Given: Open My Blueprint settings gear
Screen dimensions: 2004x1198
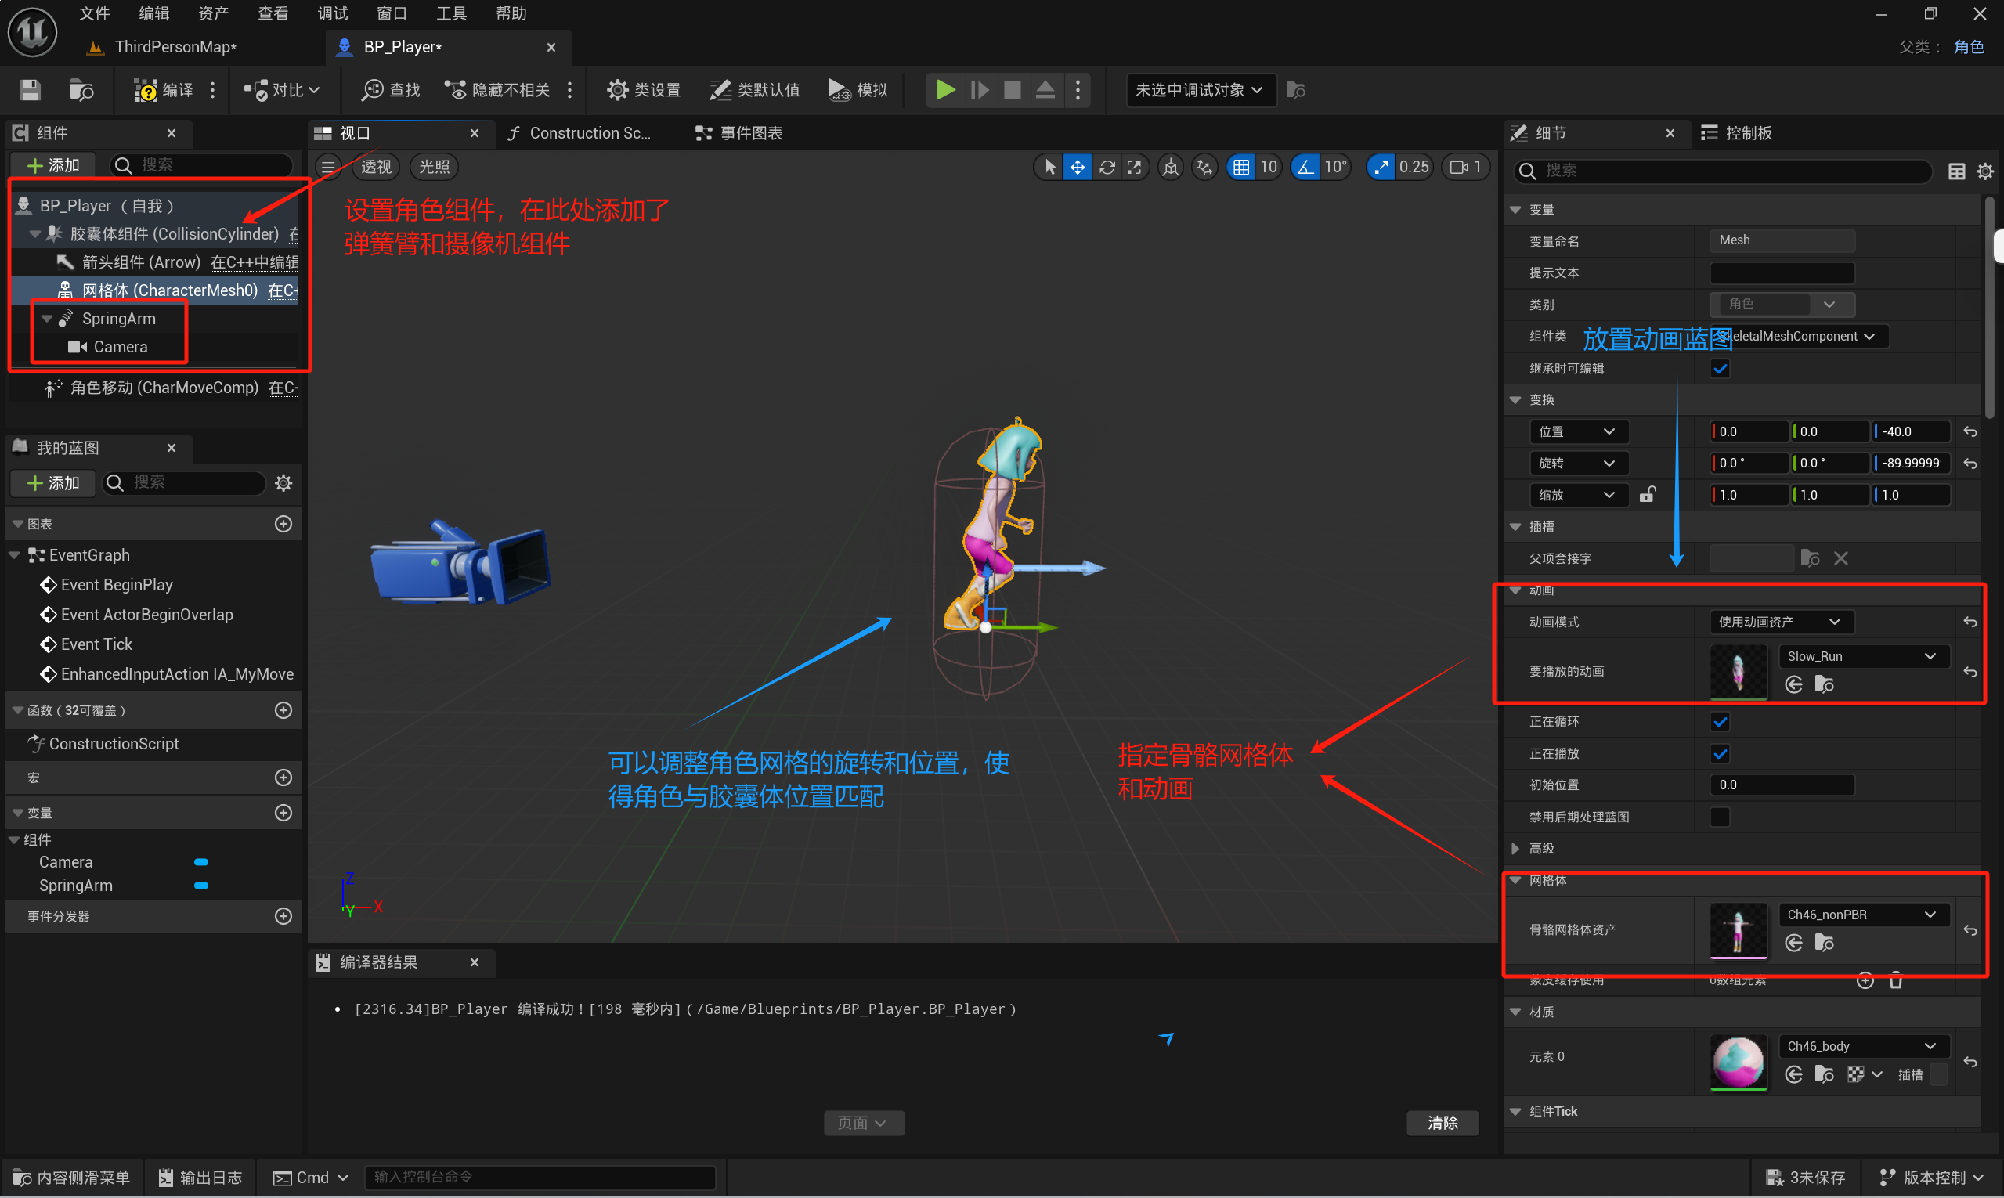Looking at the screenshot, I should [x=283, y=483].
